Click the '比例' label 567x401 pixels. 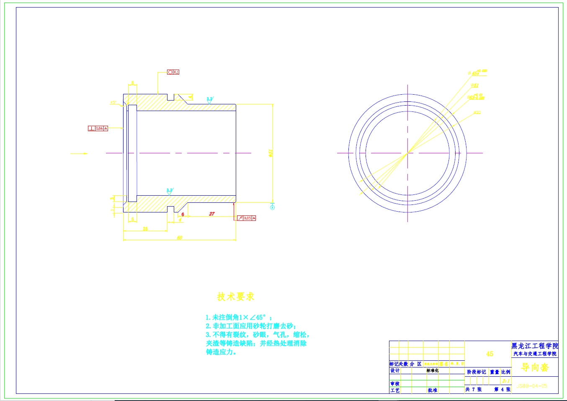pos(506,372)
